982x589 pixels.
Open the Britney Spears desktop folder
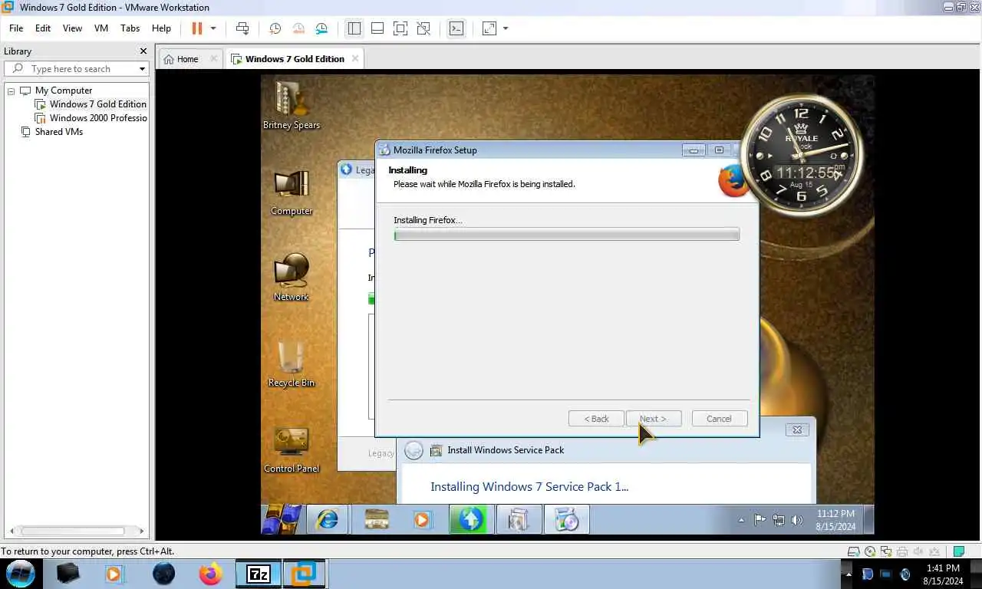tap(292, 104)
